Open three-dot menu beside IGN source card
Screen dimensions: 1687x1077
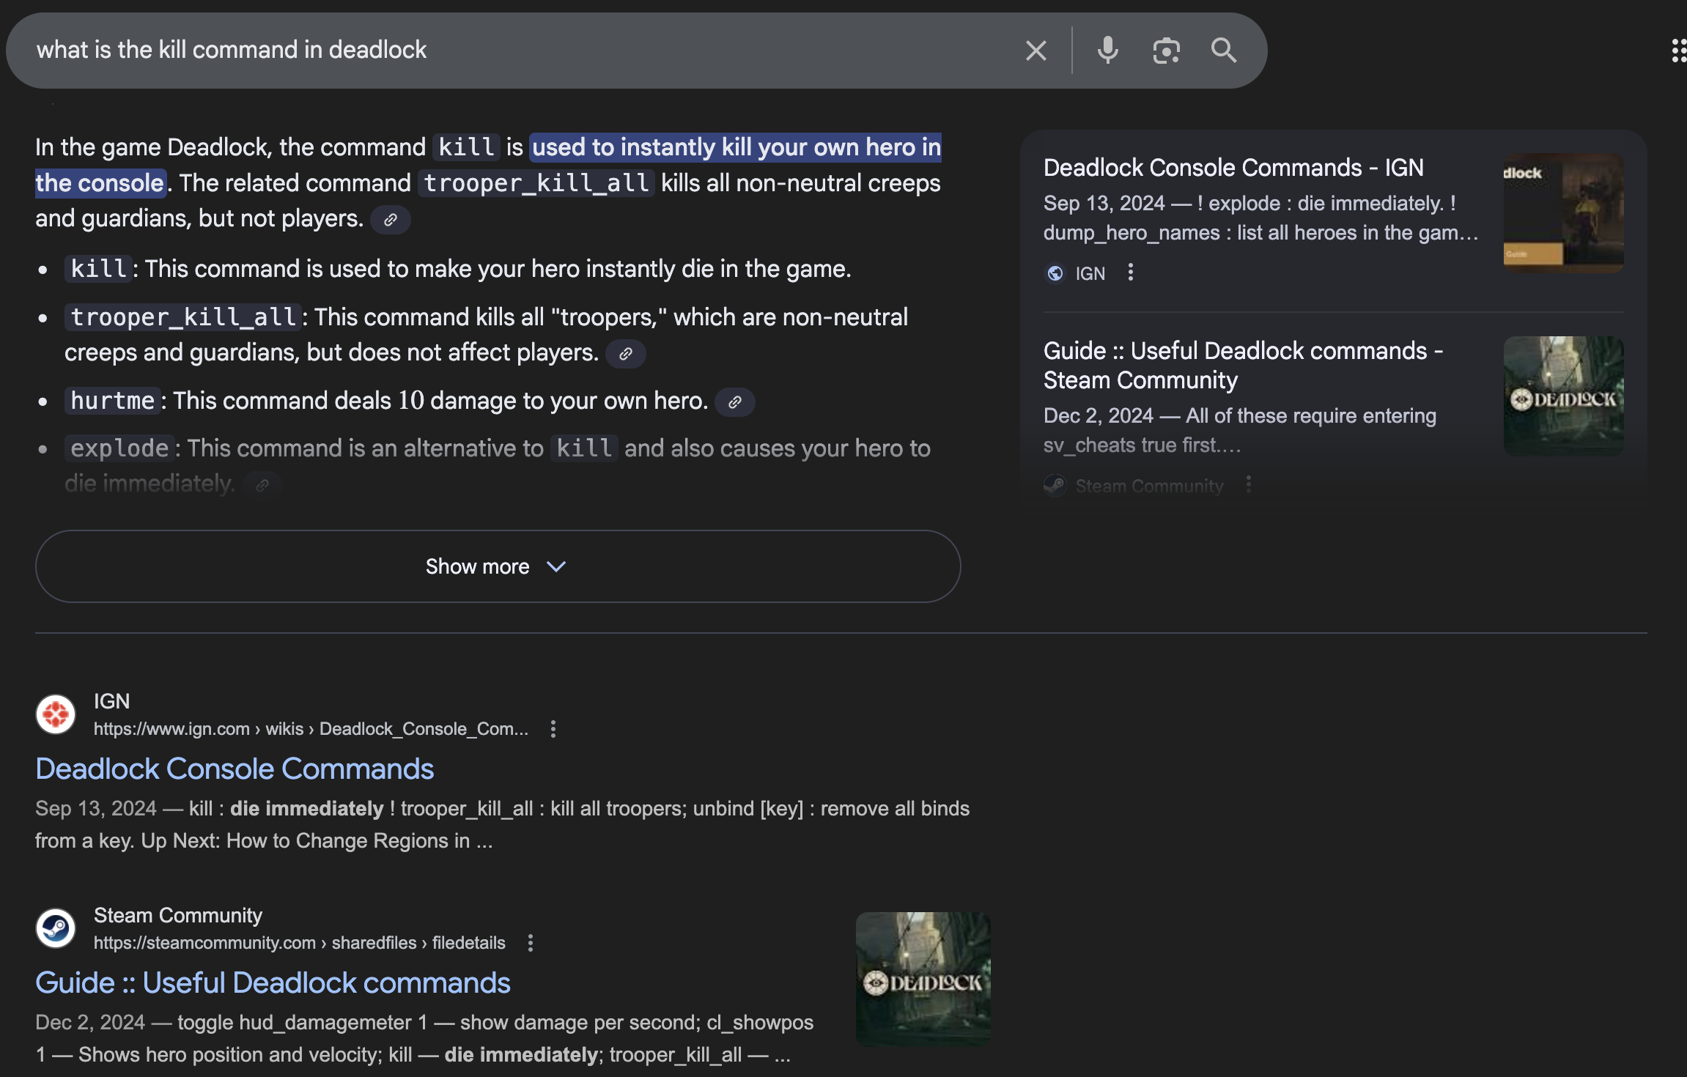pyautogui.click(x=1131, y=273)
